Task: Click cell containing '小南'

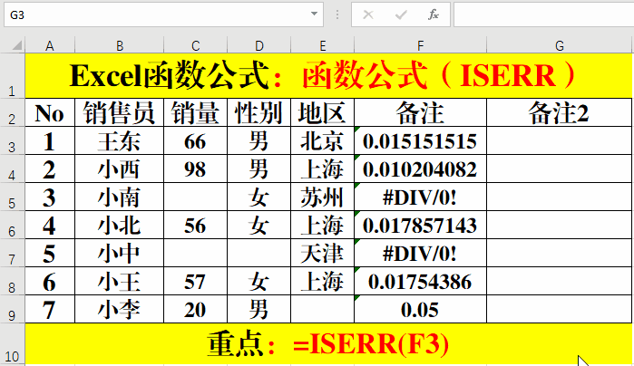Action: (120, 197)
